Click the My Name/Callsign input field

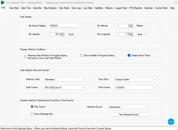(64, 26)
